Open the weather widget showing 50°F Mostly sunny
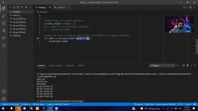This screenshot has height=111, width=198. 150,109
